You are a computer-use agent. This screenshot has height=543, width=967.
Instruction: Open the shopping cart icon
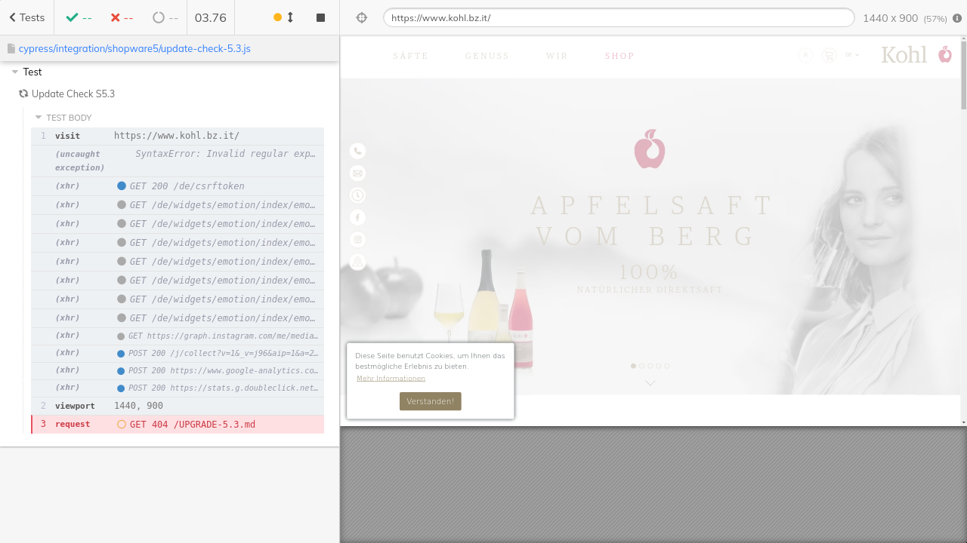(829, 55)
